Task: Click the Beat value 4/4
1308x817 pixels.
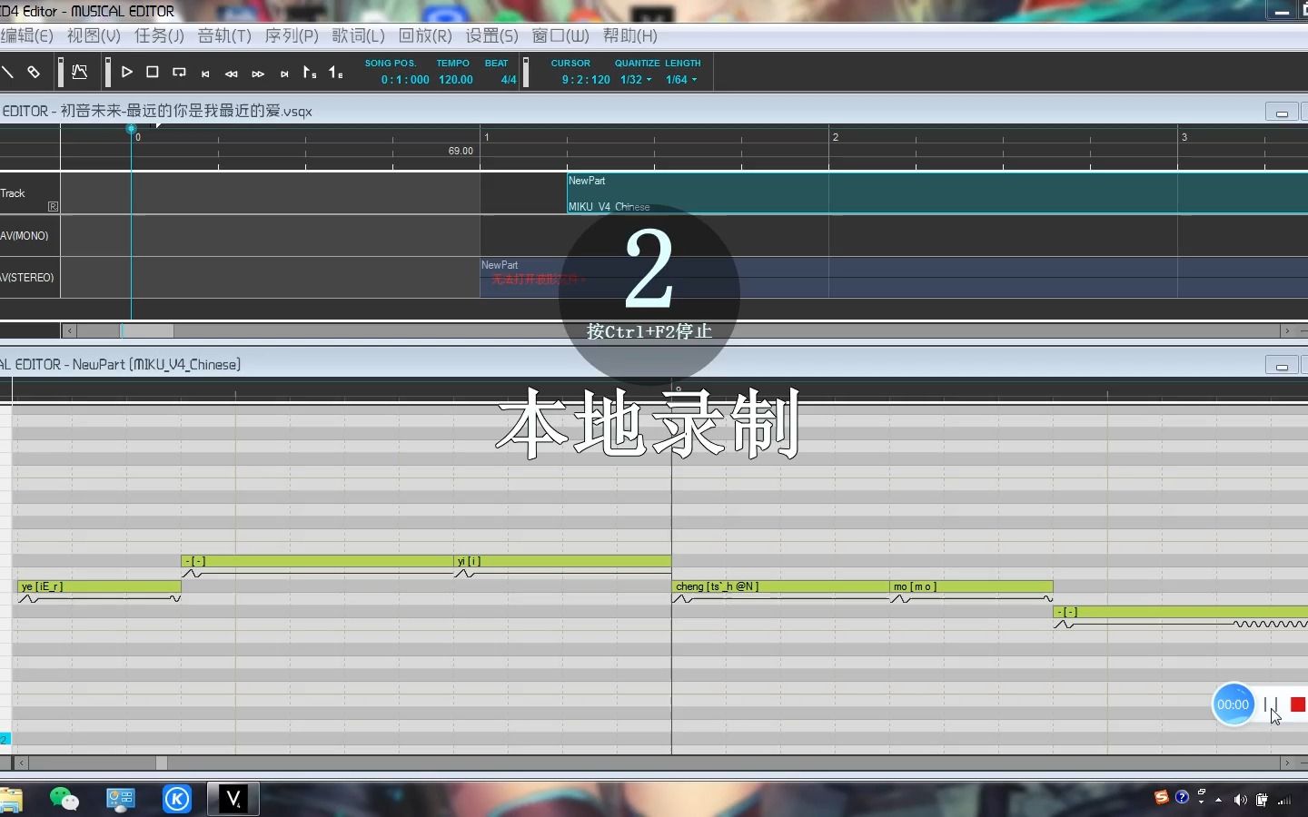Action: [509, 80]
